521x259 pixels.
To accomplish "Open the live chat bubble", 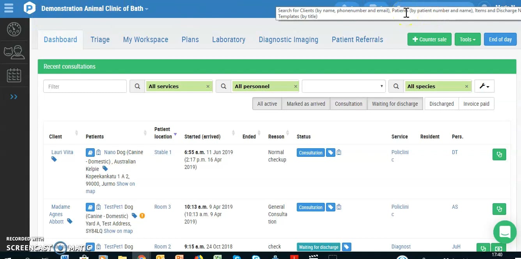I will click(x=505, y=232).
